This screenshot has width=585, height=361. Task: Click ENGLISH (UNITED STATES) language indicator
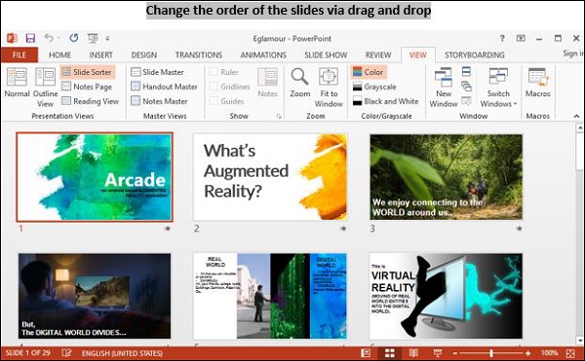(x=122, y=353)
